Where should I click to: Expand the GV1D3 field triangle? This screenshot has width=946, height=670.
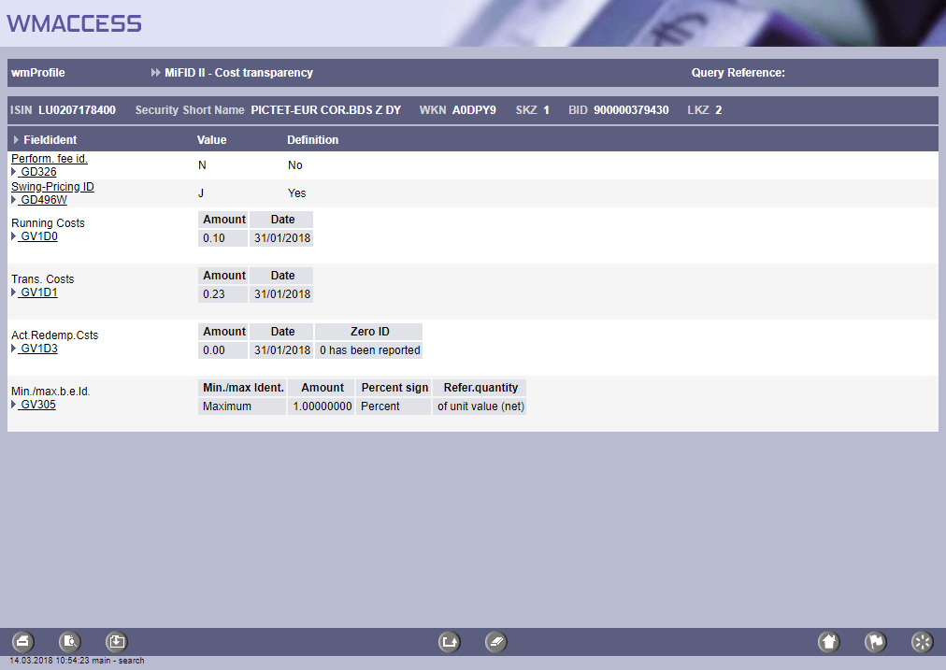[14, 349]
